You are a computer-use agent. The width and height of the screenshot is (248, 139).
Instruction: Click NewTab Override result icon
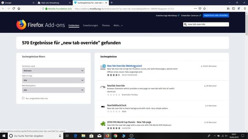tap(103, 87)
